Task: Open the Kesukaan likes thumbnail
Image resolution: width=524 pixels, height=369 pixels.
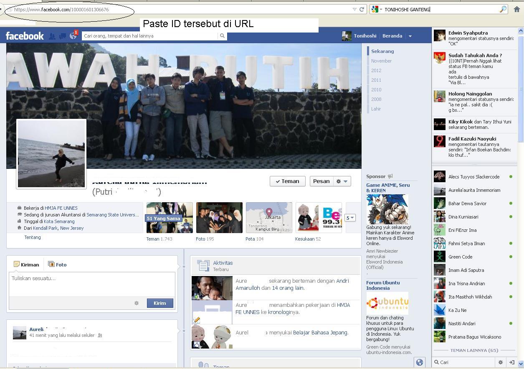Action: pyautogui.click(x=319, y=218)
